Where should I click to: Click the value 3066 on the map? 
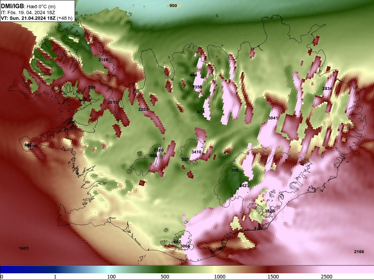[185, 246]
